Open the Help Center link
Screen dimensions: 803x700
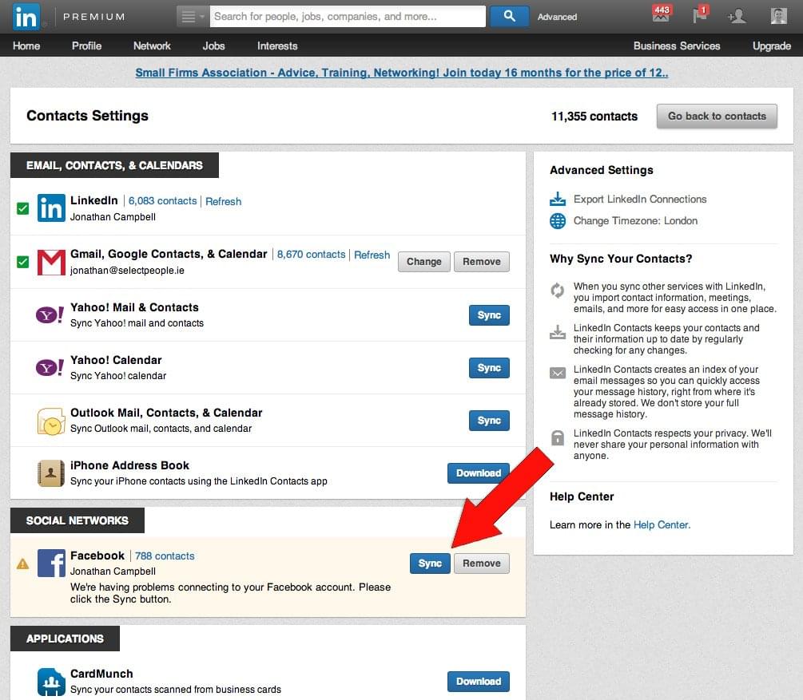click(x=662, y=525)
